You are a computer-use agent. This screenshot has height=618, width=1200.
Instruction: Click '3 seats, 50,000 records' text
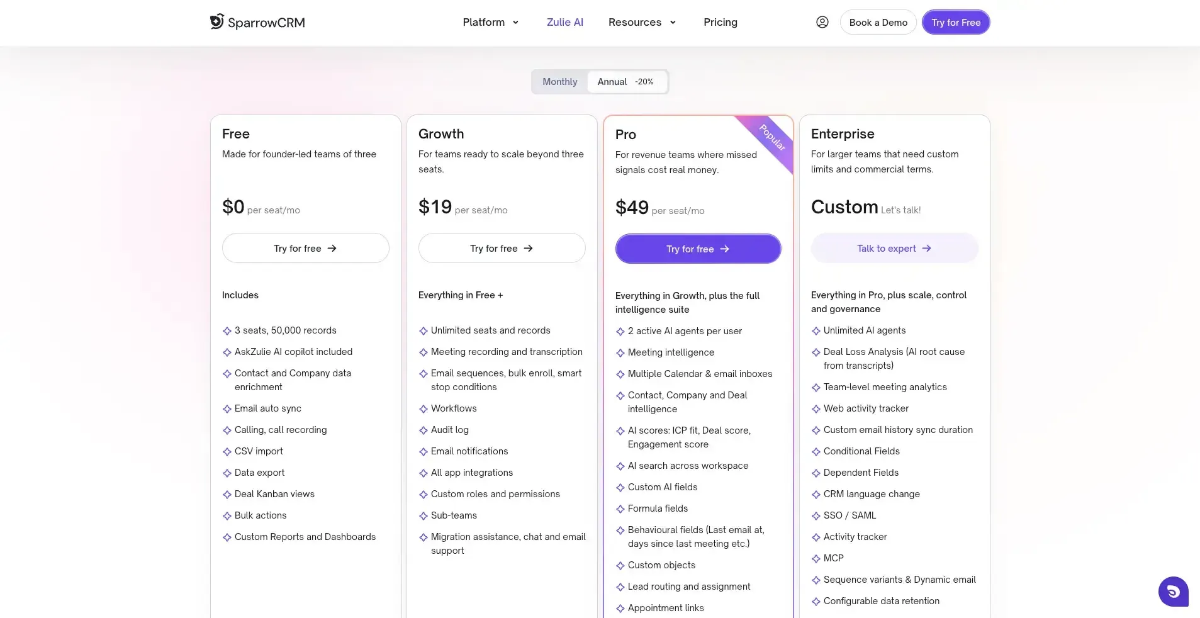285,330
